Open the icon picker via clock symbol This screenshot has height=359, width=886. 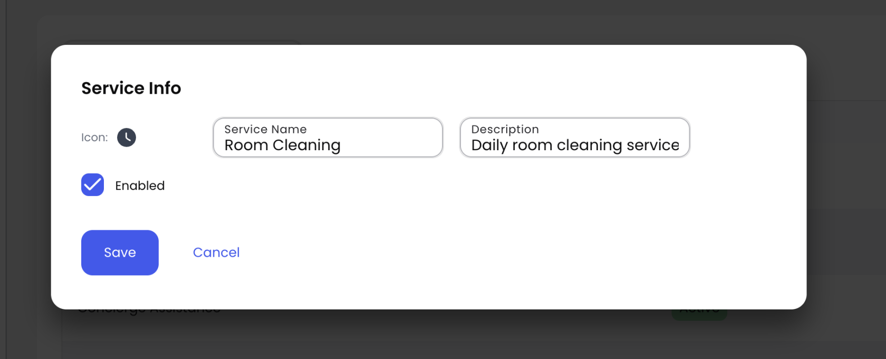click(x=127, y=138)
